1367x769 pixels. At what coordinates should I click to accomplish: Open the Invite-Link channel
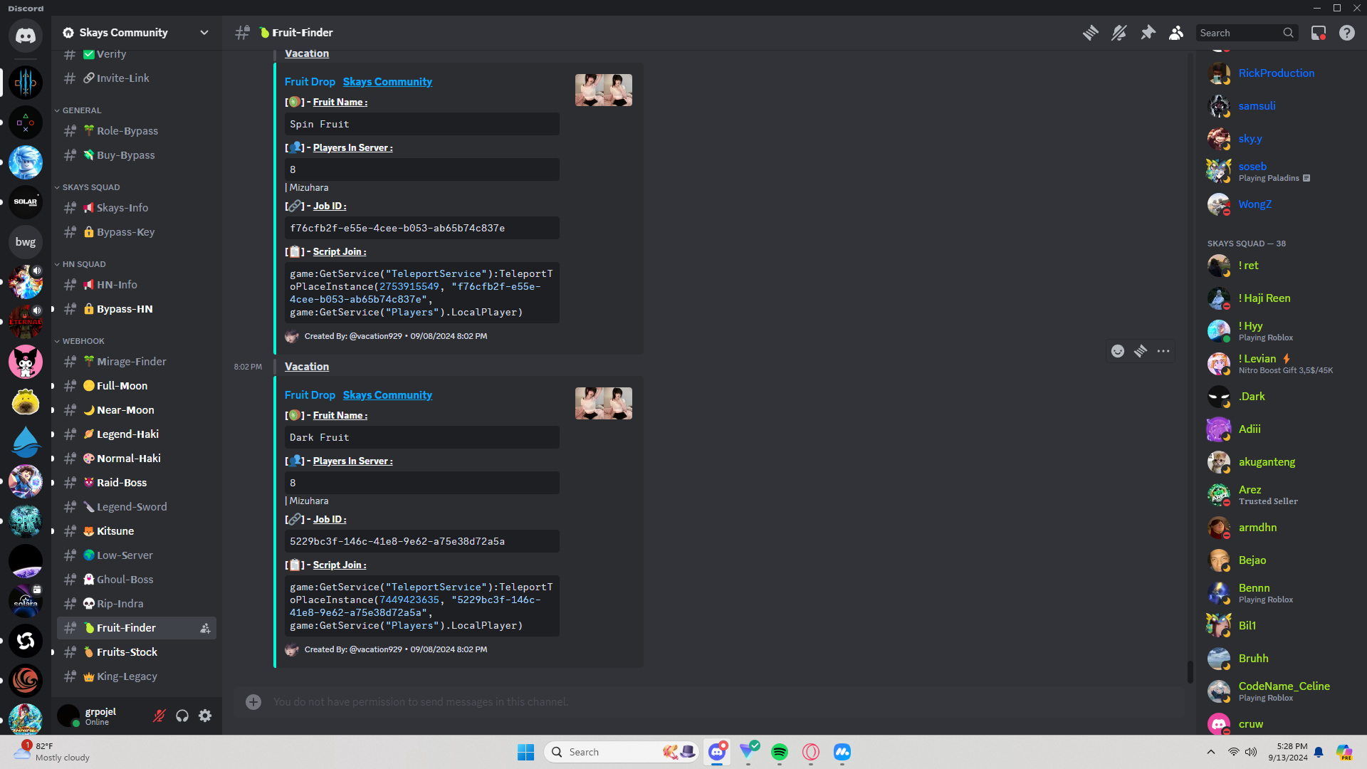pyautogui.click(x=137, y=78)
